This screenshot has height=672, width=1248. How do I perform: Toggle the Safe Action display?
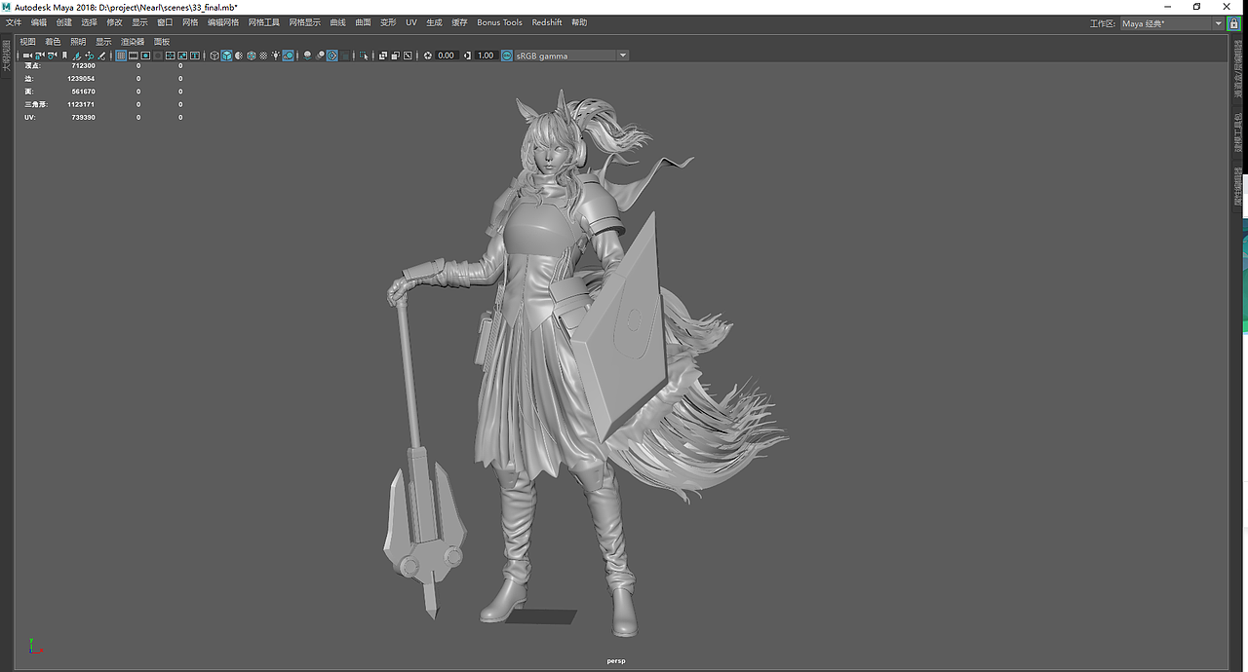[x=182, y=56]
